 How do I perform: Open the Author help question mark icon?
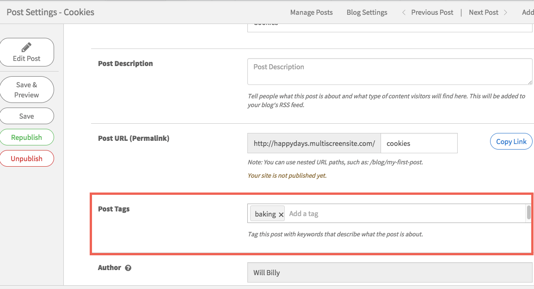128,268
